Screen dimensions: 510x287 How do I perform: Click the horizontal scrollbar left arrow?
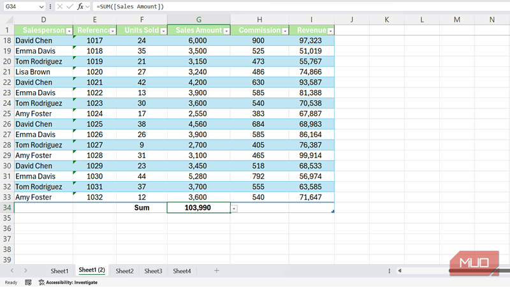pyautogui.click(x=400, y=271)
